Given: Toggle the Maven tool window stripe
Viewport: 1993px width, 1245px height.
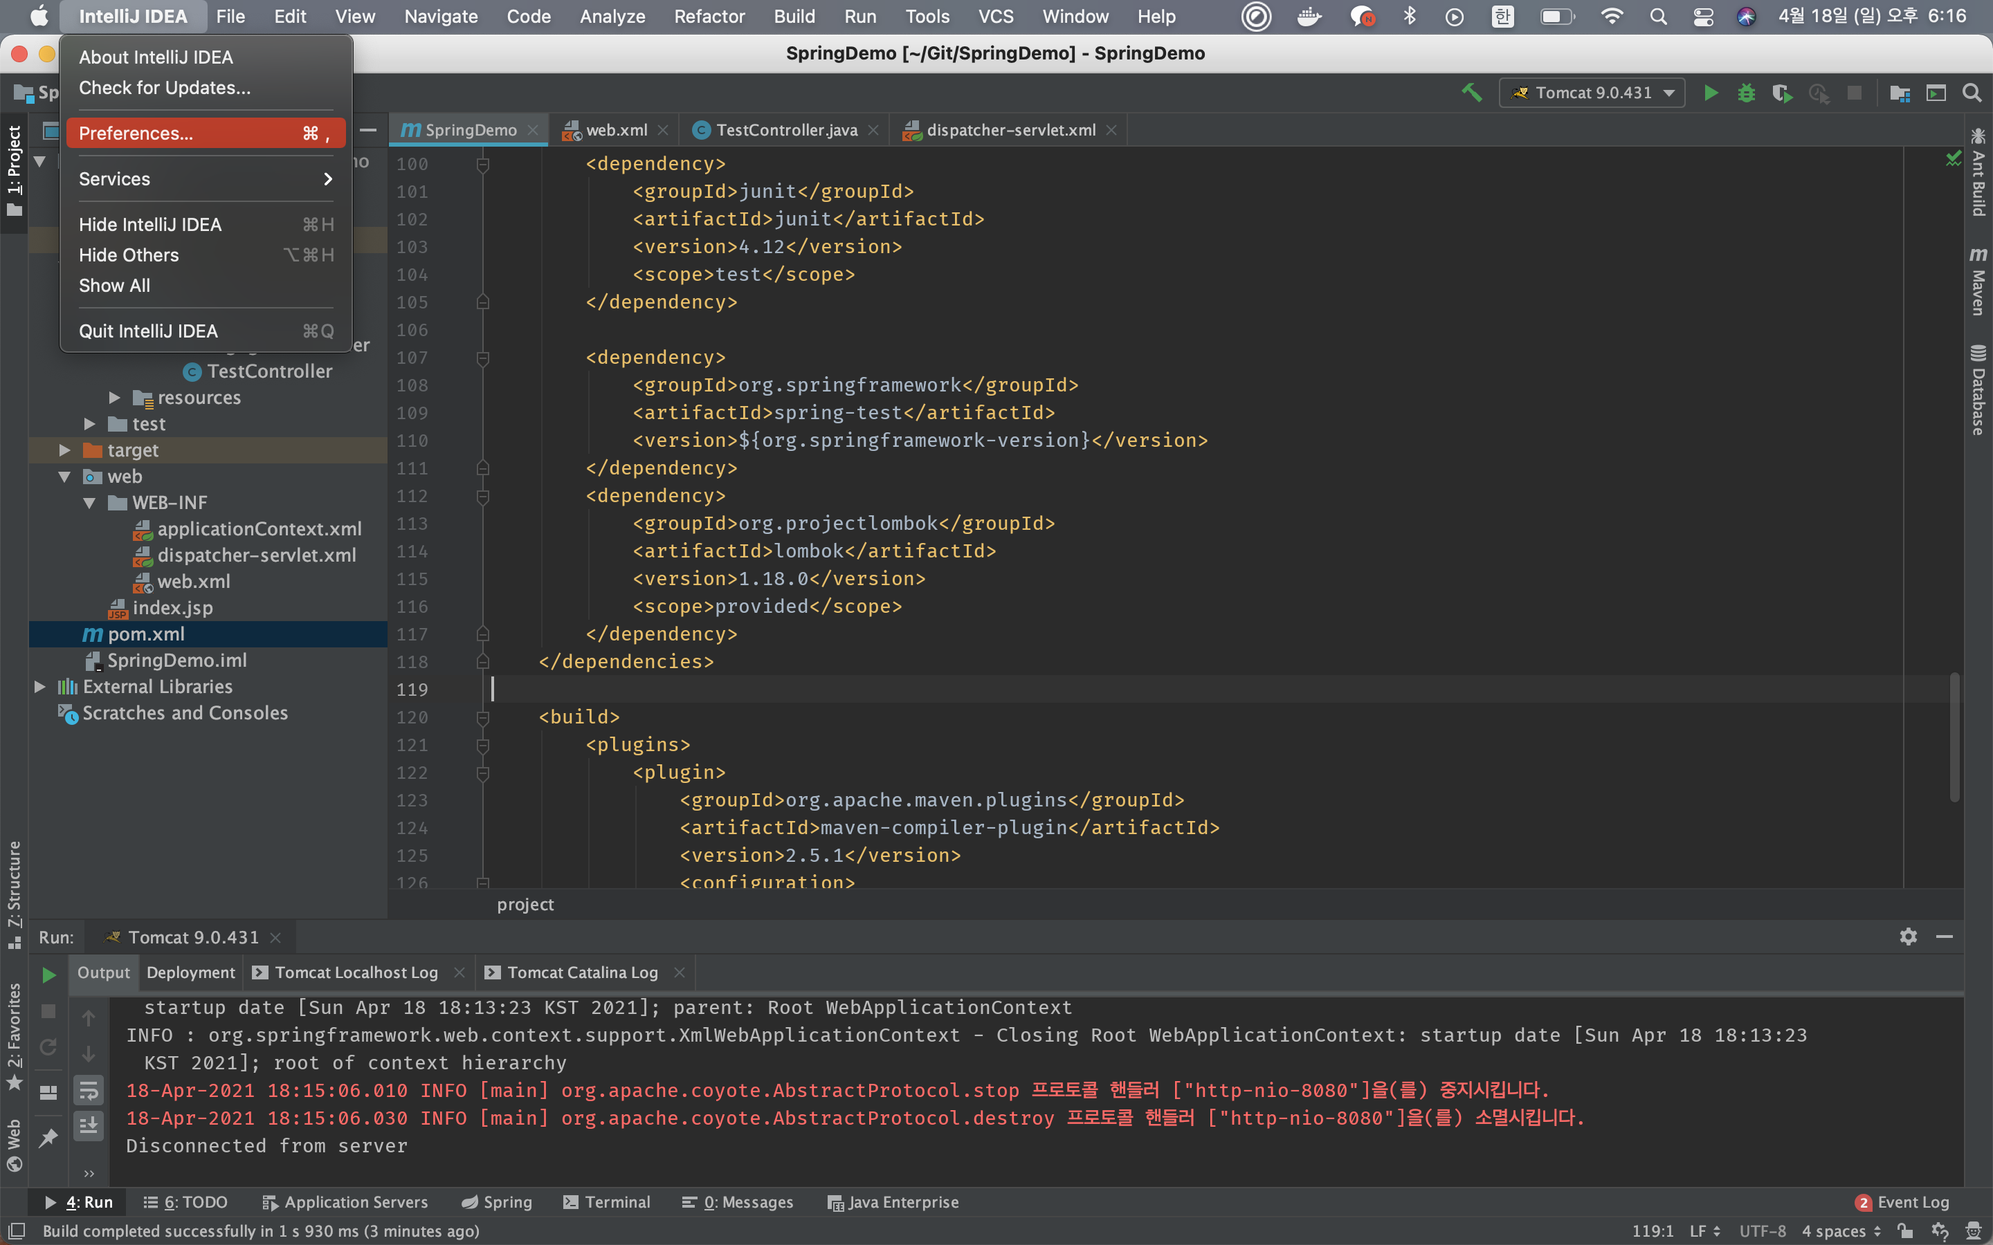Looking at the screenshot, I should (x=1977, y=281).
